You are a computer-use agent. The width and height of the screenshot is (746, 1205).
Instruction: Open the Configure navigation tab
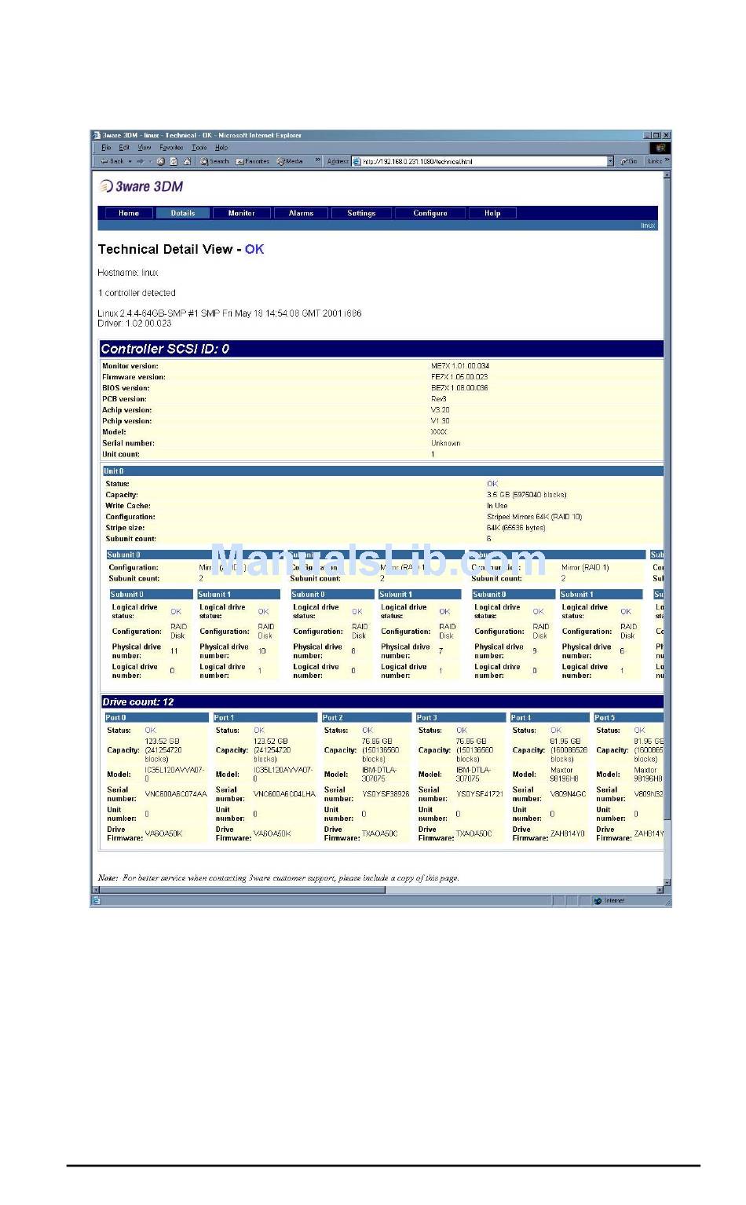click(x=430, y=213)
